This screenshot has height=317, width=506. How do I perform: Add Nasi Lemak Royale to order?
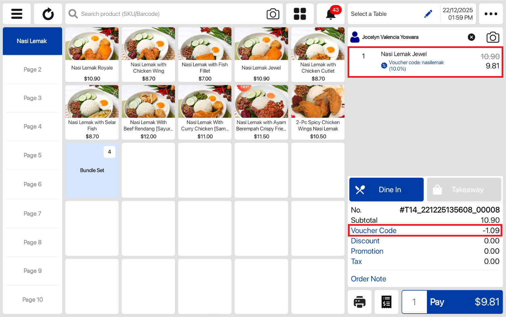click(92, 54)
